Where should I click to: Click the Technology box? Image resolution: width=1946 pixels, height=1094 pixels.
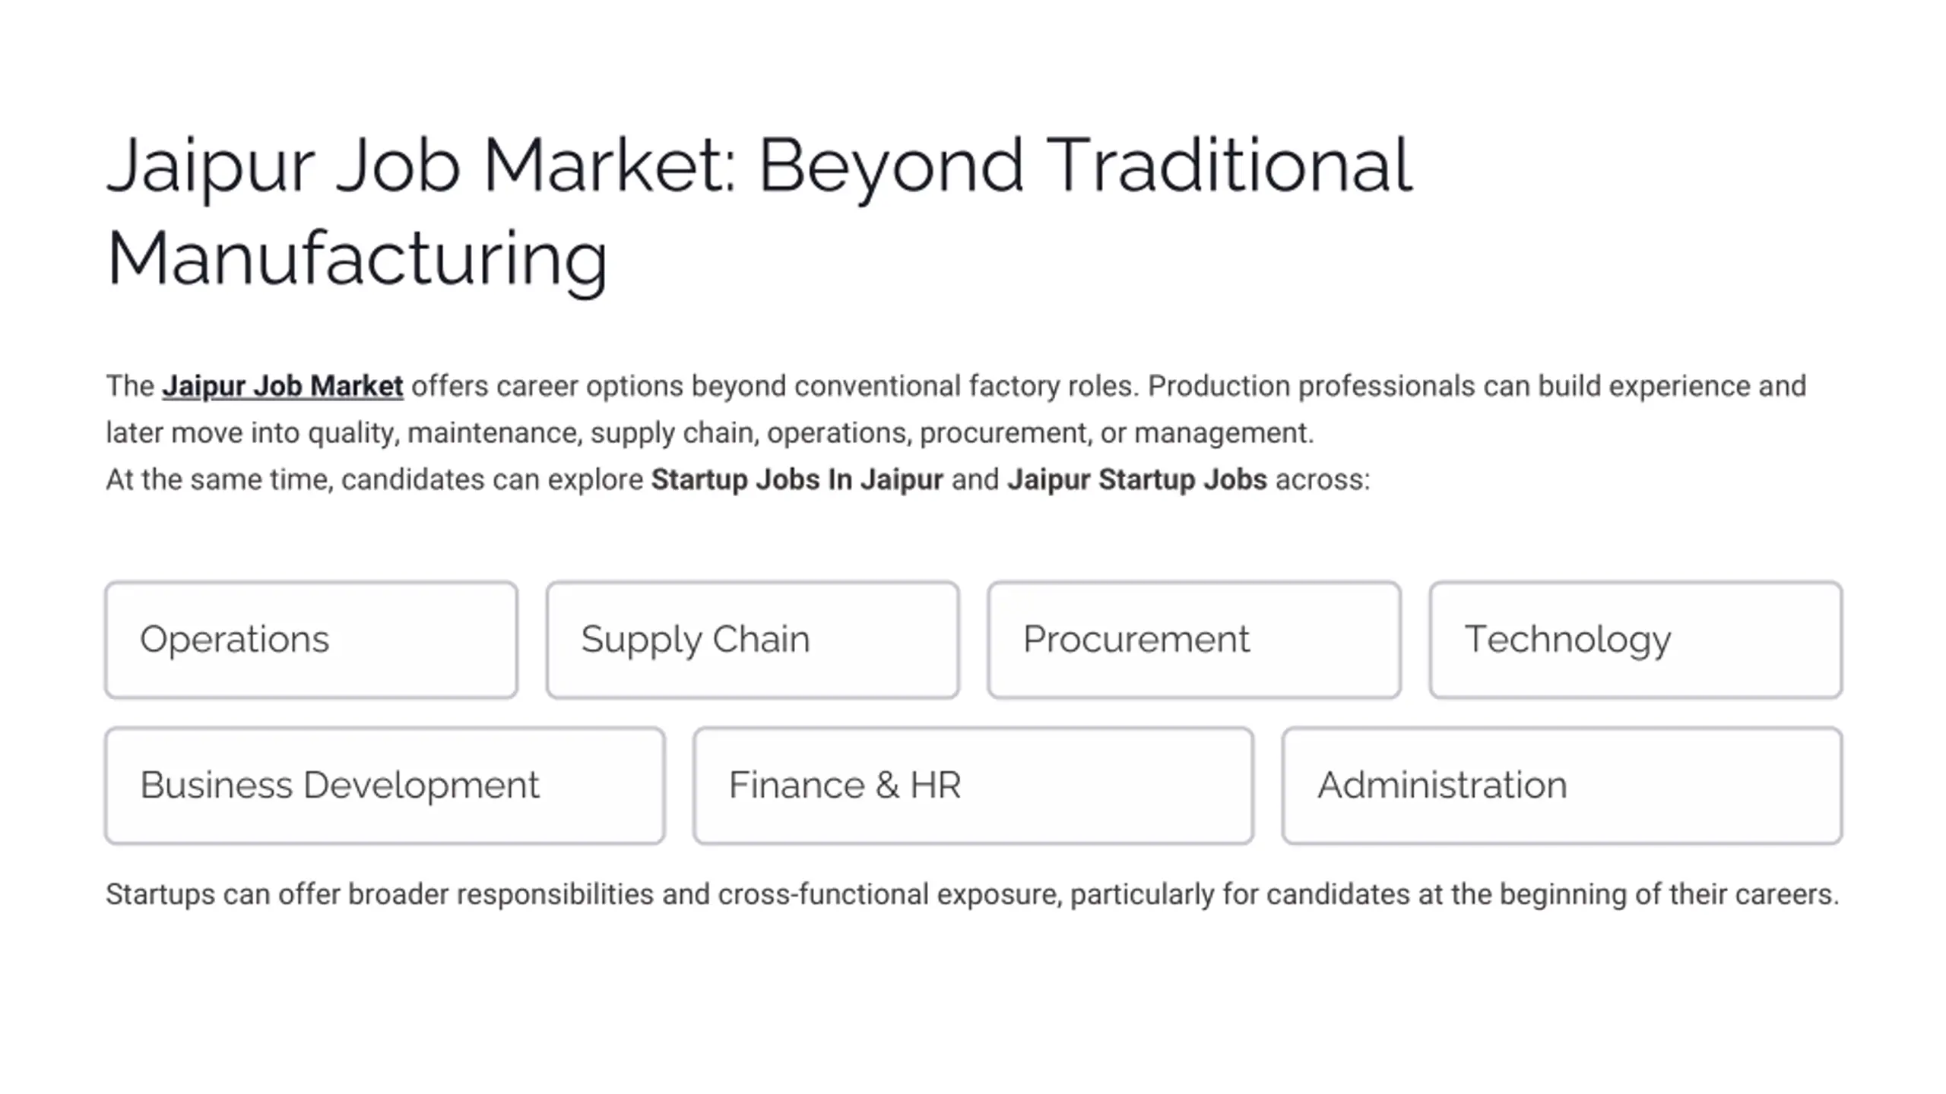[x=1636, y=640]
